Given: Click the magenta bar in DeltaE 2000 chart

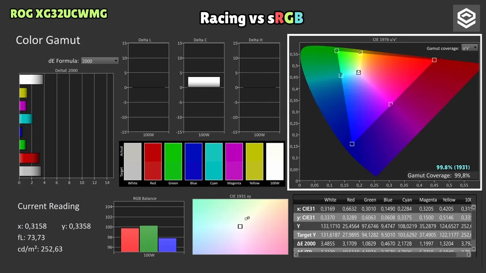Looking at the screenshot, I should [23, 106].
